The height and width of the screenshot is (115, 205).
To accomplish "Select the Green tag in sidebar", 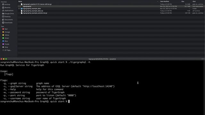I will coord(6,38).
